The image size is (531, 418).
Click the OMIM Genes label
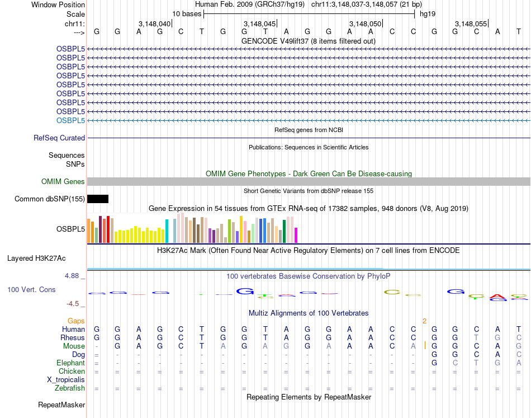point(63,182)
